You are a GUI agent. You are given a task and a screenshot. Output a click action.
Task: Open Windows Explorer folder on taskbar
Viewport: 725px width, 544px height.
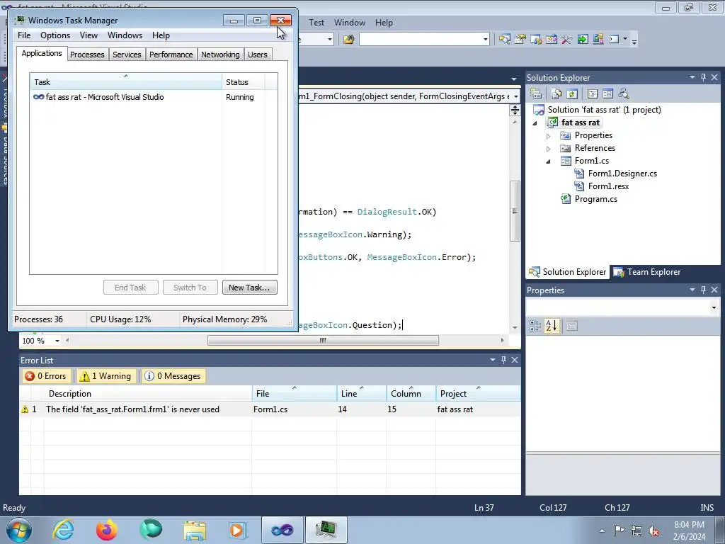tap(195, 530)
